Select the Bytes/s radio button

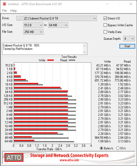[101, 148]
